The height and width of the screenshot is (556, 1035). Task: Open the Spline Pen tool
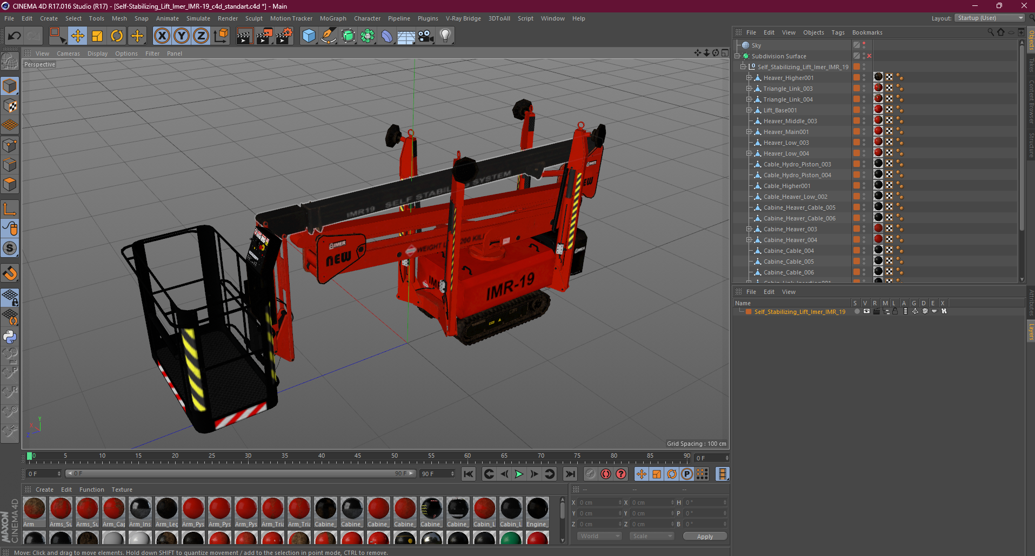[329, 36]
